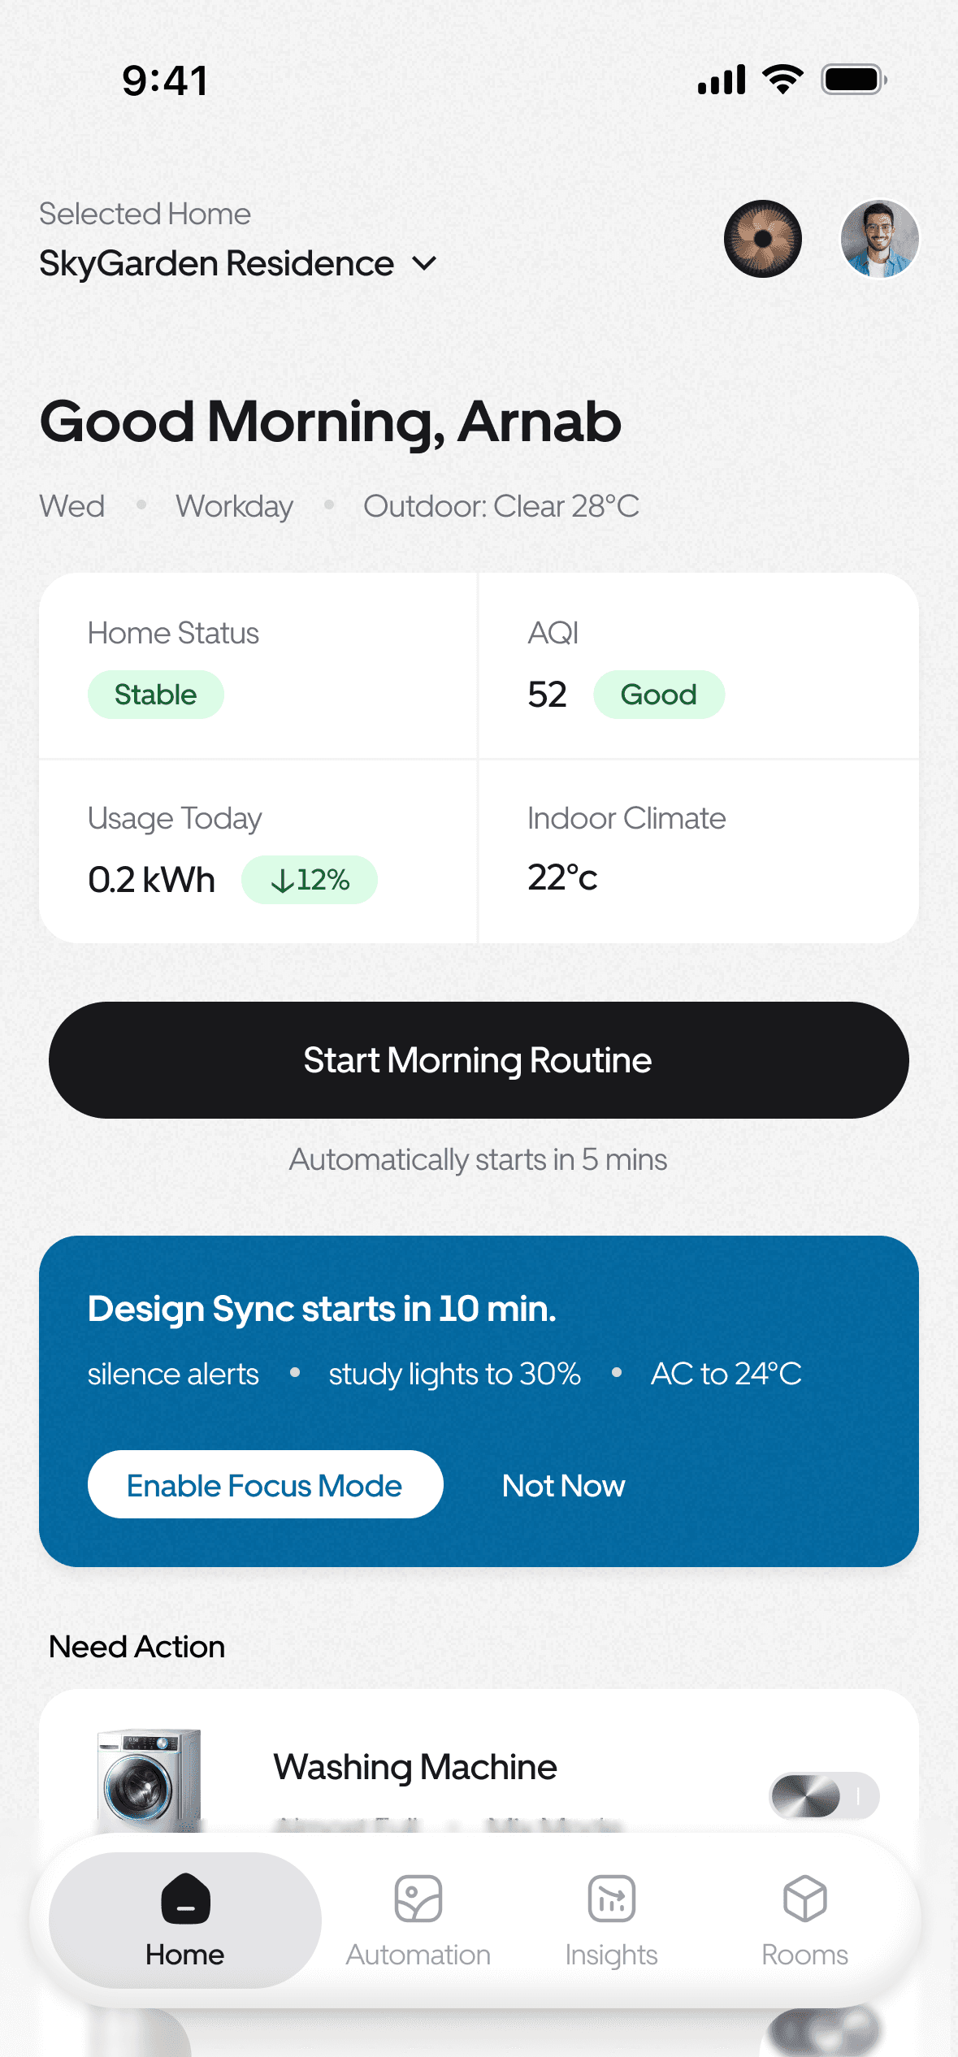The width and height of the screenshot is (958, 2057).
Task: Start Morning Routine
Action: click(479, 1059)
